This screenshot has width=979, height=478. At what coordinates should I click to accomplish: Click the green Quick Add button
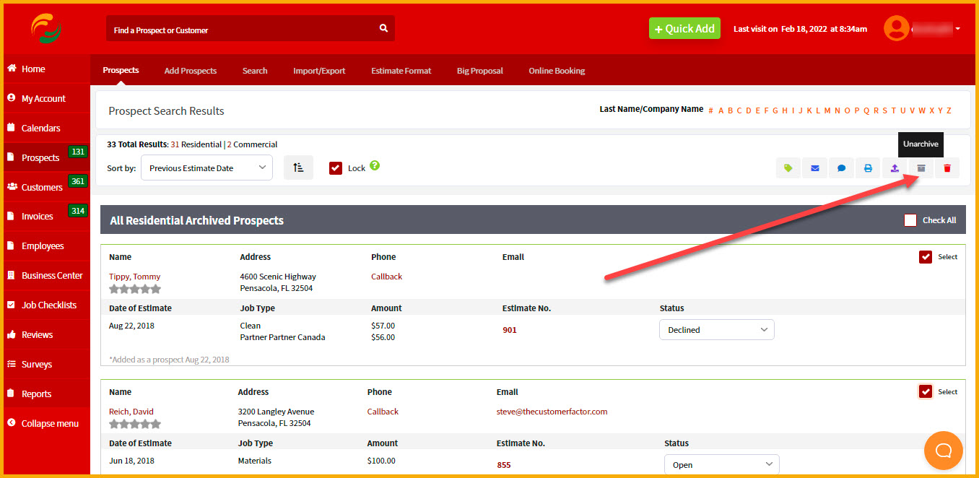[x=684, y=29]
